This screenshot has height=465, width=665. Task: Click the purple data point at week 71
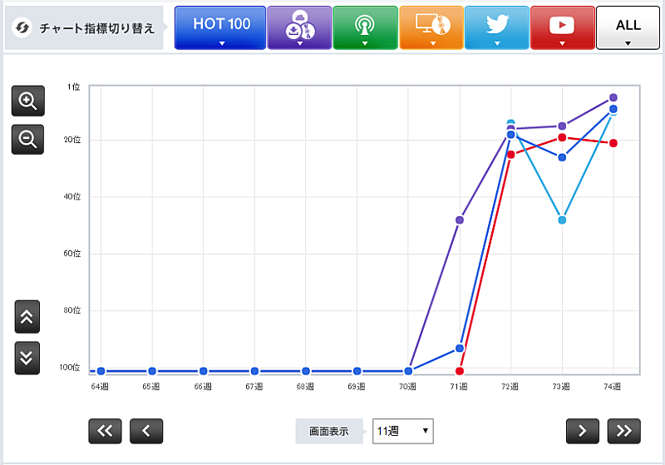click(460, 220)
